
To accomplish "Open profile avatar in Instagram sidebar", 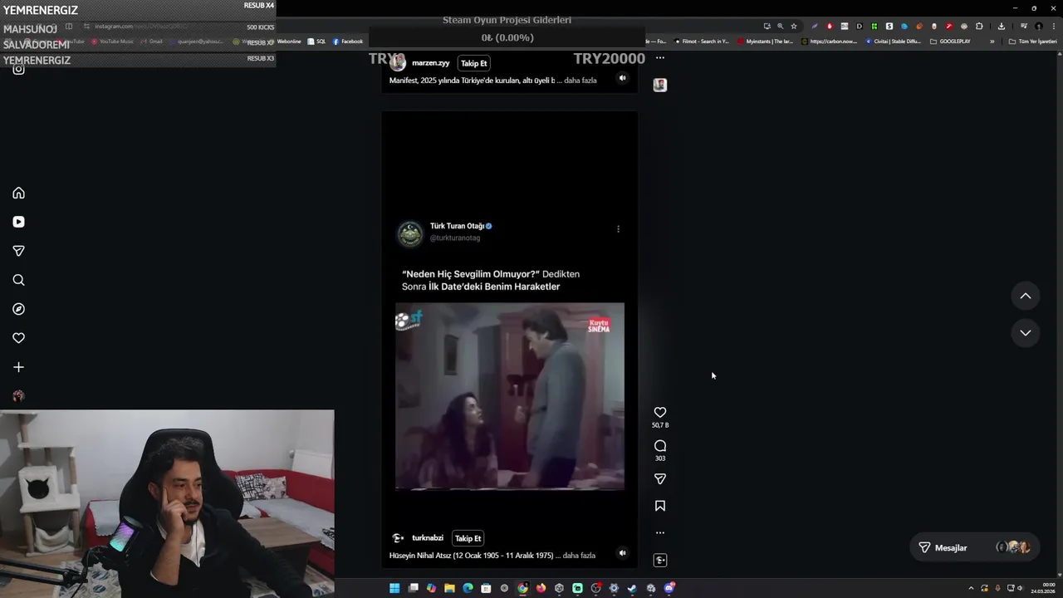I will [x=18, y=396].
